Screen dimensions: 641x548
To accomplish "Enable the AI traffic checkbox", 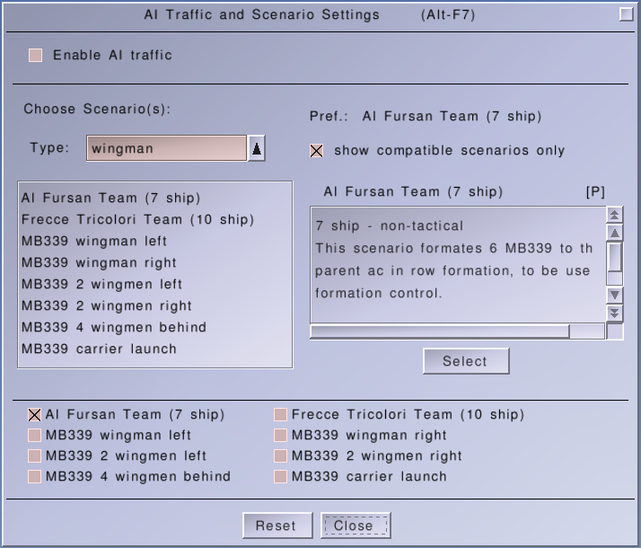I will [x=36, y=55].
